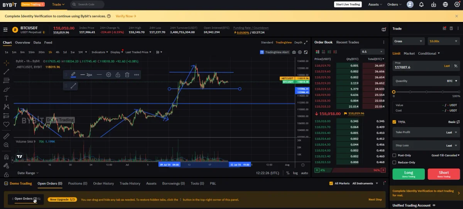The height and width of the screenshot is (209, 463).
Task: Click the Verify Now link
Action: (126, 16)
